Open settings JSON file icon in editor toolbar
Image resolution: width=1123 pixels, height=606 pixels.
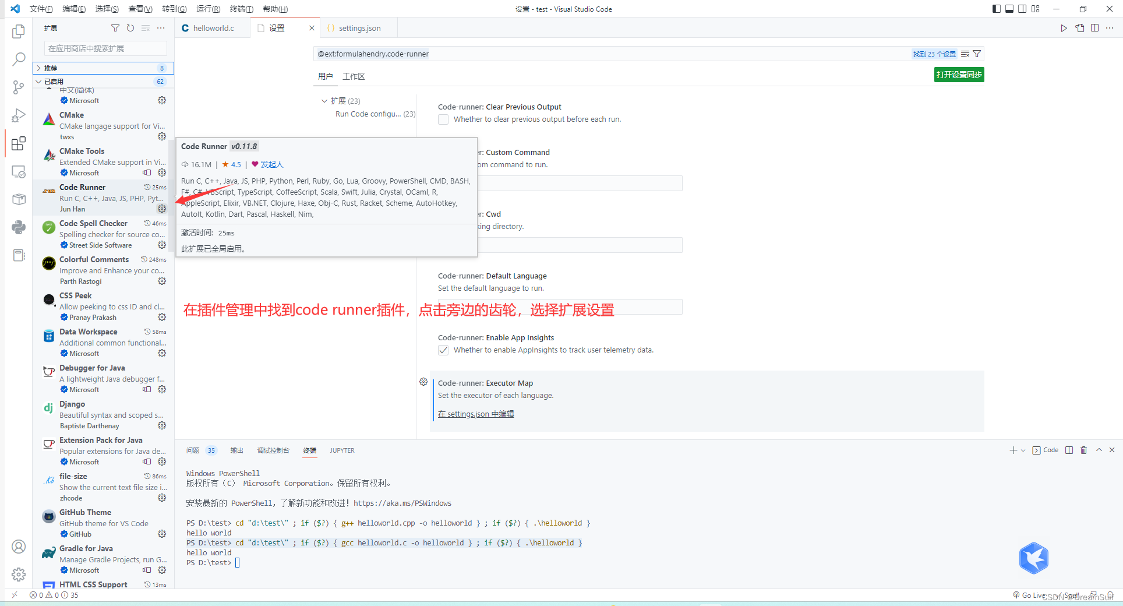(1079, 28)
